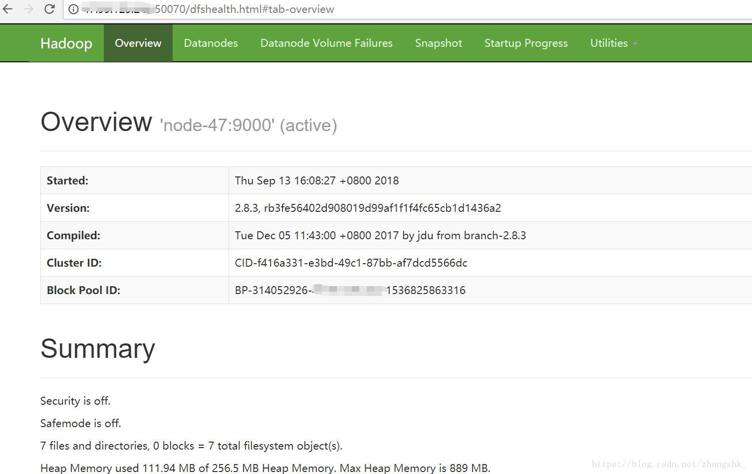Click the Summary heading
The height and width of the screenshot is (474, 752).
tap(98, 348)
